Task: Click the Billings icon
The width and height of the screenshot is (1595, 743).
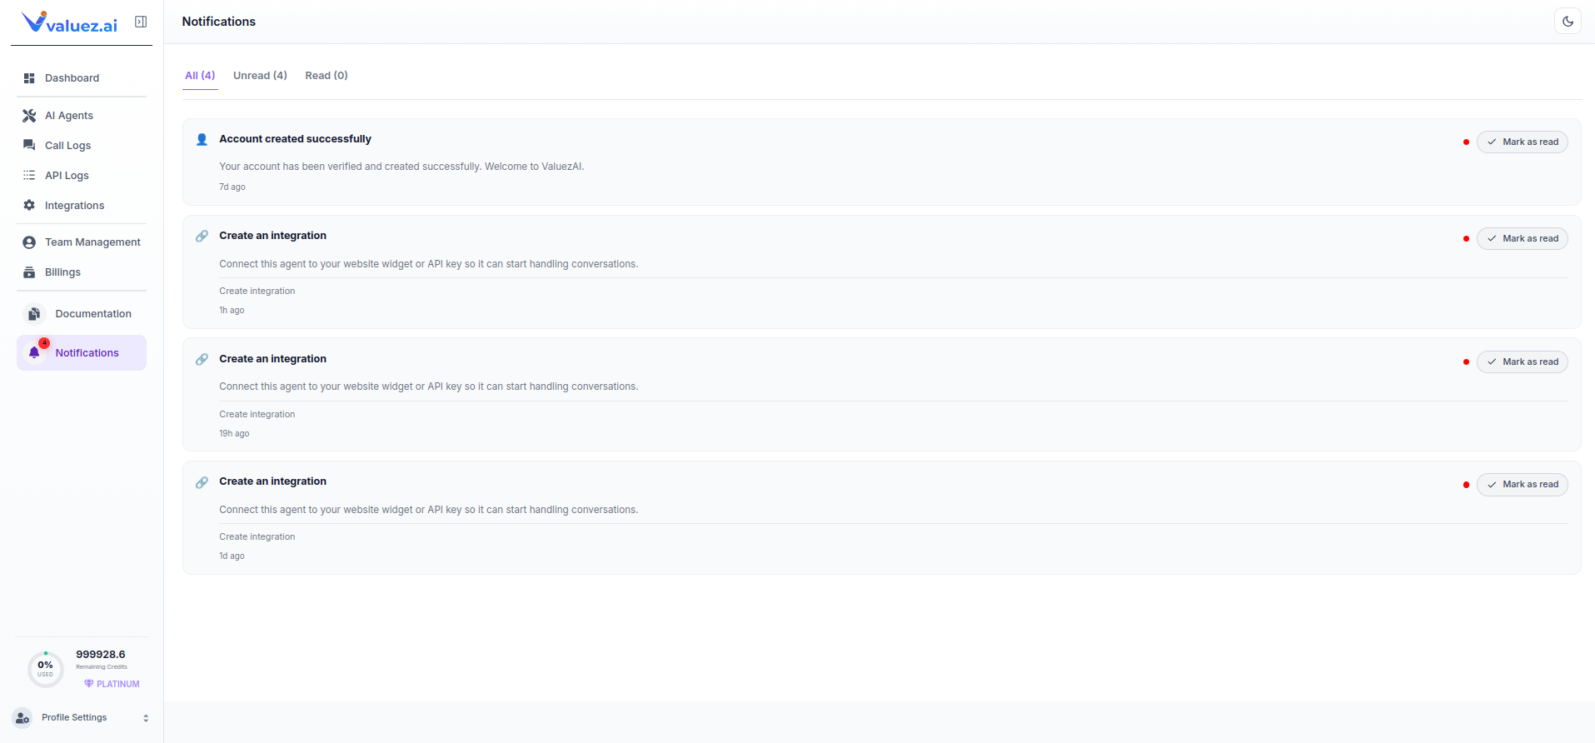Action: (x=29, y=272)
